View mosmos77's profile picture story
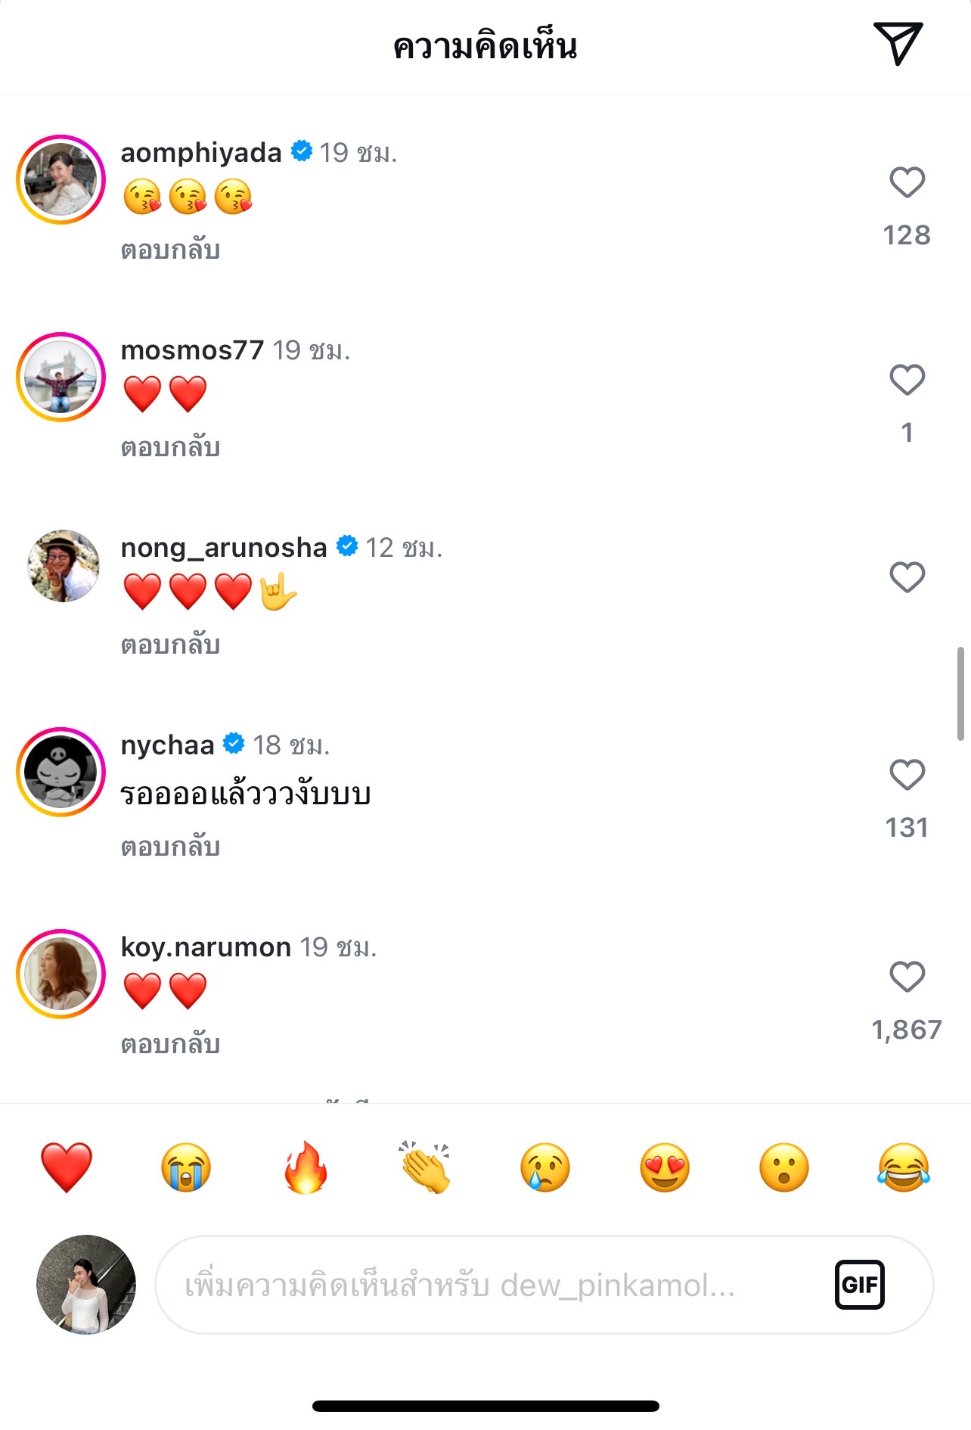Screen dimensions: 971x1430 pos(61,377)
